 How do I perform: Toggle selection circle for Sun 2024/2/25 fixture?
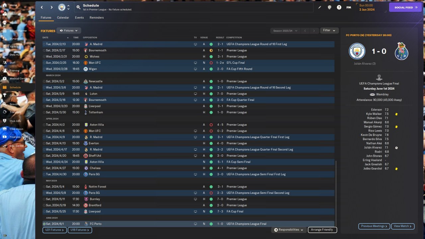[x=44, y=63]
